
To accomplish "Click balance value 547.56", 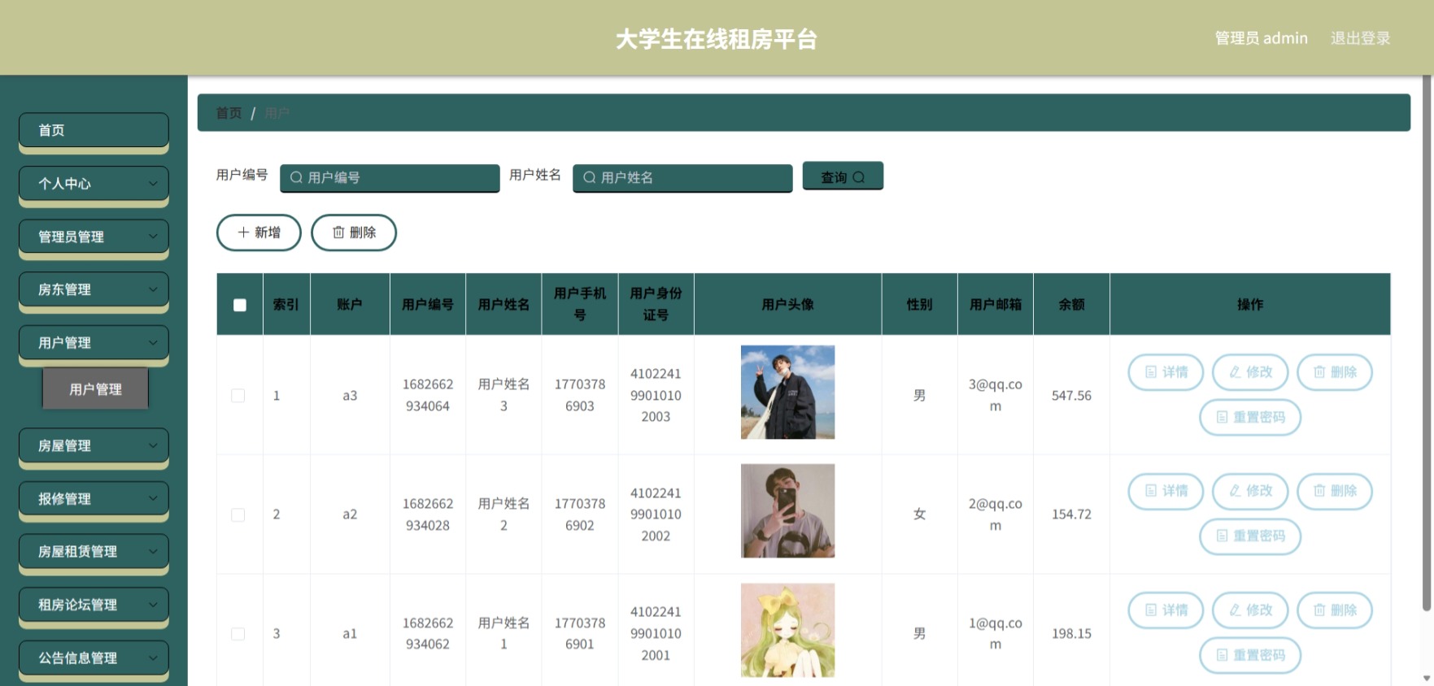I will pos(1071,396).
